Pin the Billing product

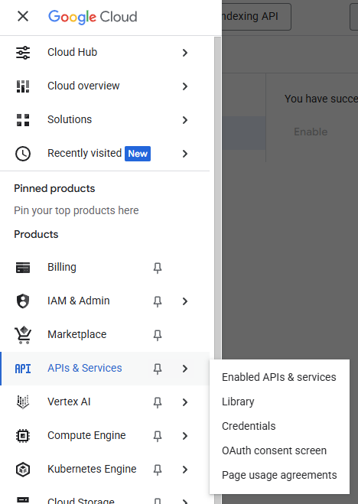point(158,268)
